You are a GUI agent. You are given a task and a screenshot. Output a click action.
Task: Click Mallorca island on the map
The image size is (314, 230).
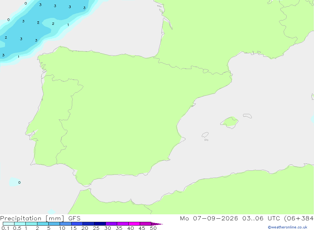tap(230, 122)
